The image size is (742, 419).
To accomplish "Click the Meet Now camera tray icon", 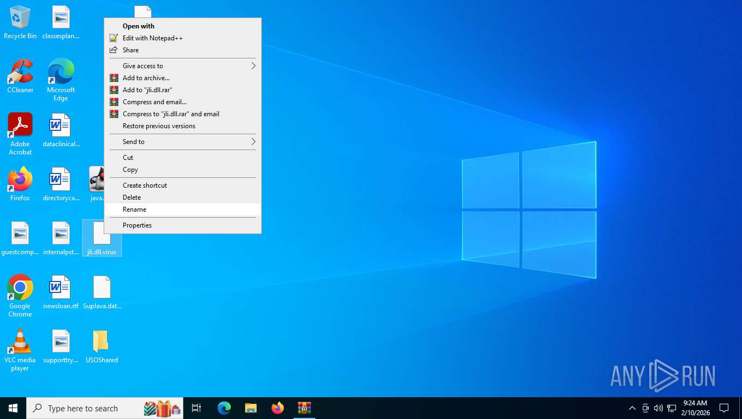I will pyautogui.click(x=645, y=408).
